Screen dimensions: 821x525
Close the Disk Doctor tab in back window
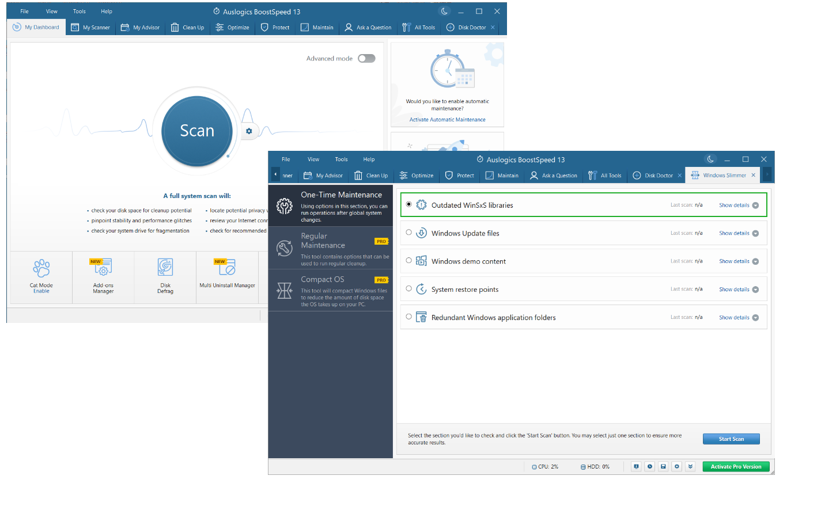pos(493,27)
